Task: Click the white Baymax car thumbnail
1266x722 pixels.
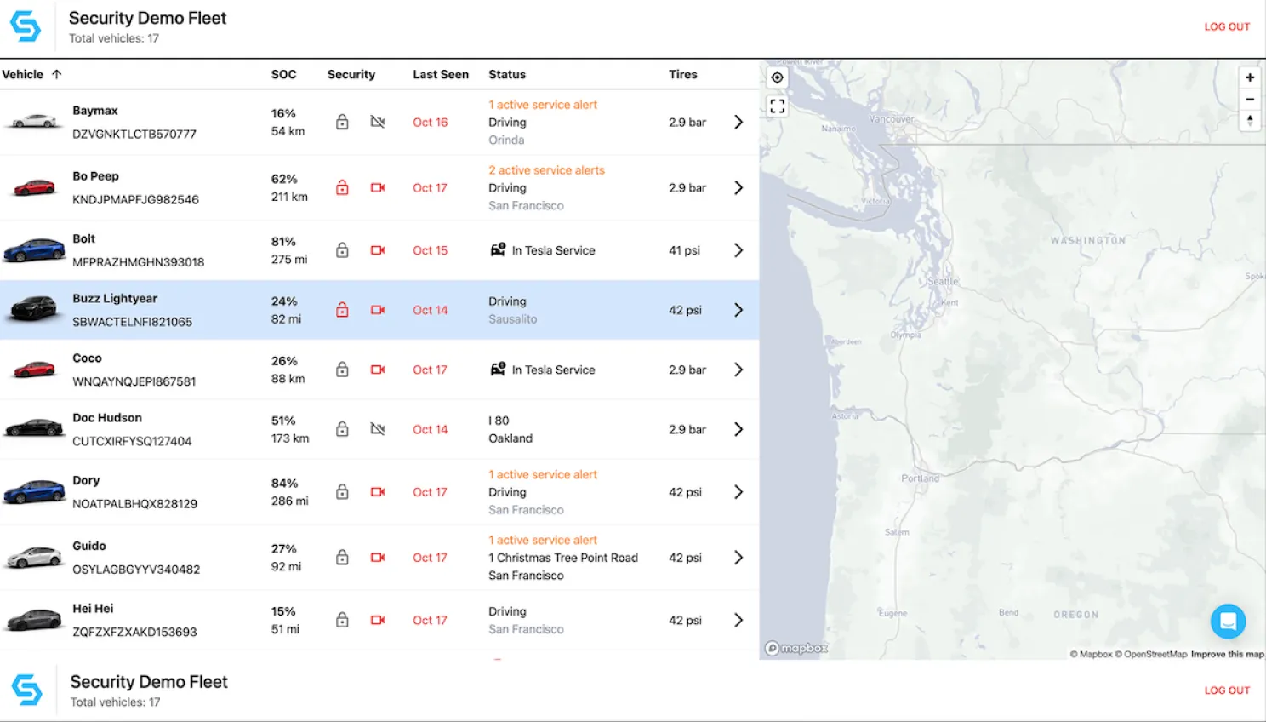Action: click(x=33, y=121)
